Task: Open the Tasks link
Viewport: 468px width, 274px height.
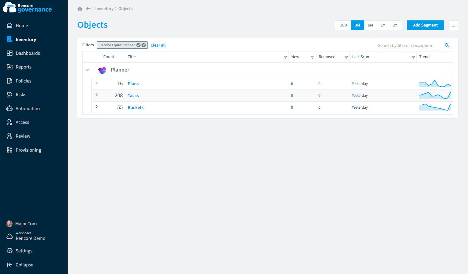Action: pyautogui.click(x=133, y=96)
